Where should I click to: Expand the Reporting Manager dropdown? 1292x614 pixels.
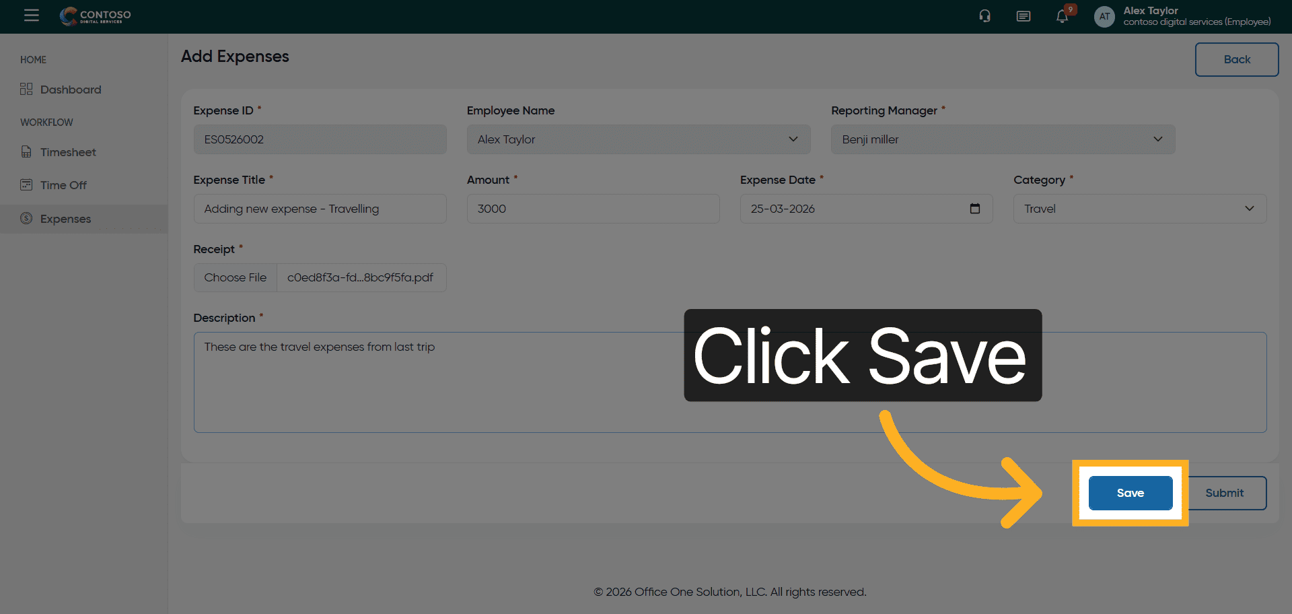[1003, 139]
